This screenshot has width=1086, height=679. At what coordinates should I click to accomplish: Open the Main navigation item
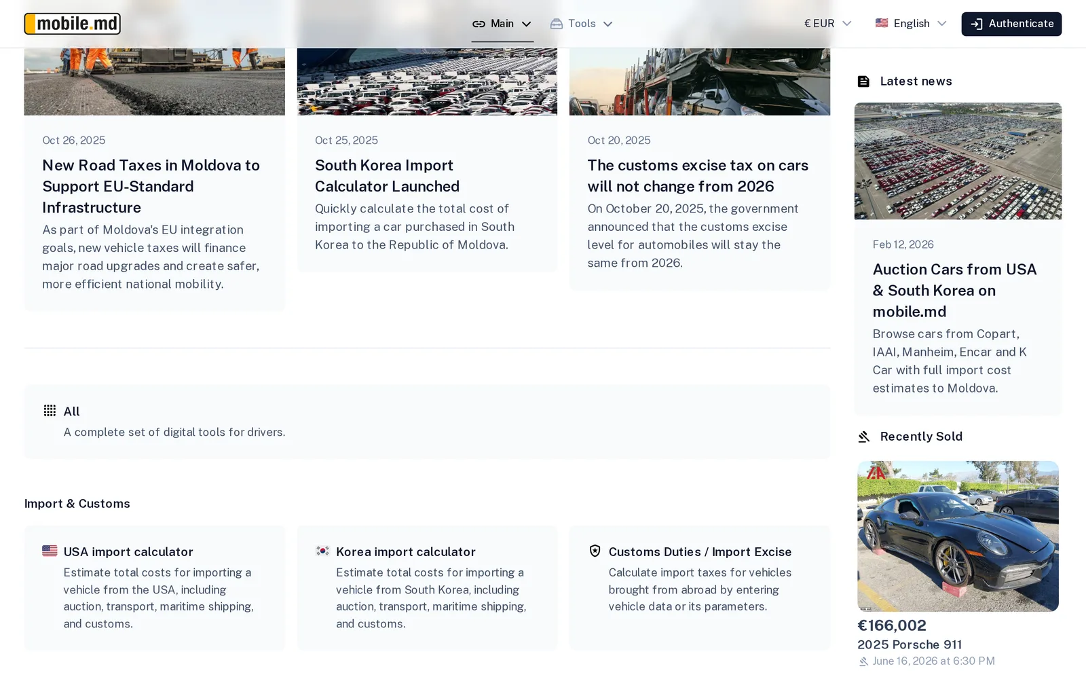coord(502,24)
